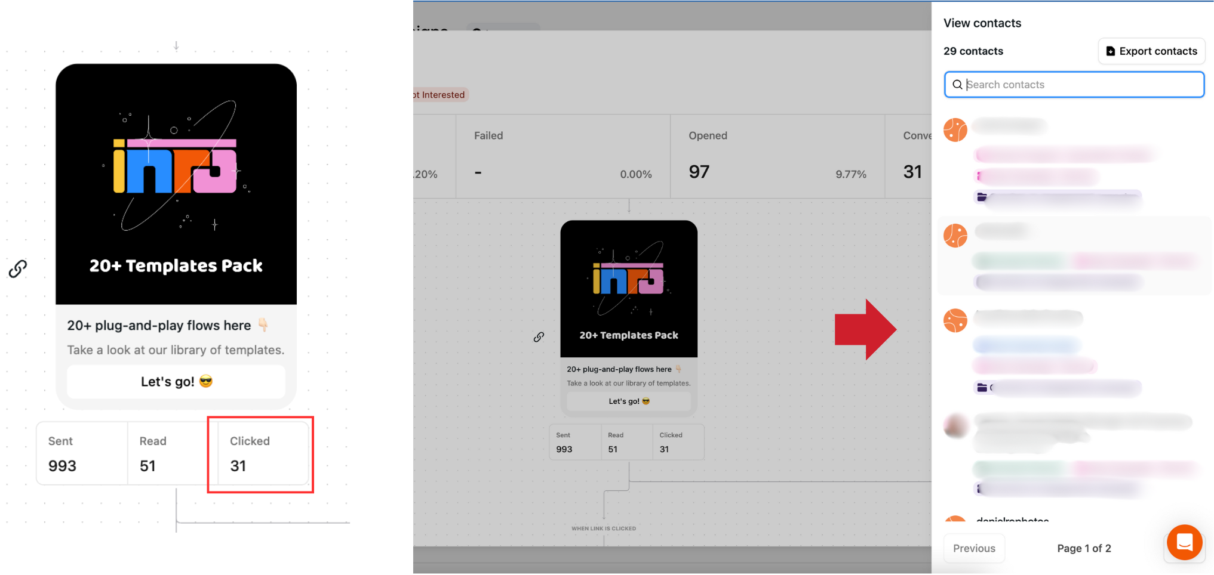Image resolution: width=1214 pixels, height=575 pixels.
Task: Click the link icon beside the large template card
Action: click(18, 269)
